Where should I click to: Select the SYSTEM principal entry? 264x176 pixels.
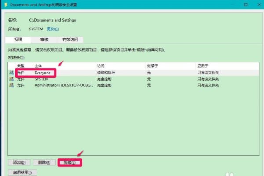pyautogui.click(x=42, y=79)
